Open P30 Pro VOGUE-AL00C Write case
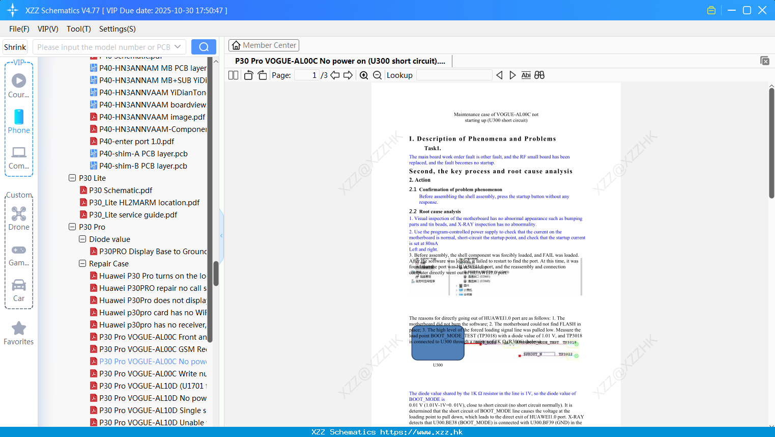 click(148, 373)
